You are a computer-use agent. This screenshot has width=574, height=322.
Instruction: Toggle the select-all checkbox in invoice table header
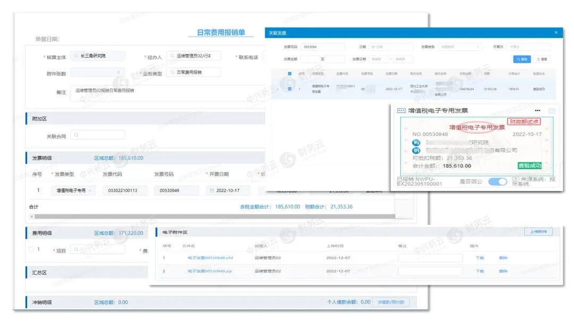(290, 73)
